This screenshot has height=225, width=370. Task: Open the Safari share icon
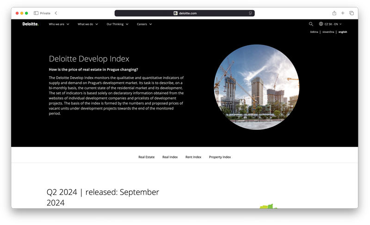click(x=334, y=13)
